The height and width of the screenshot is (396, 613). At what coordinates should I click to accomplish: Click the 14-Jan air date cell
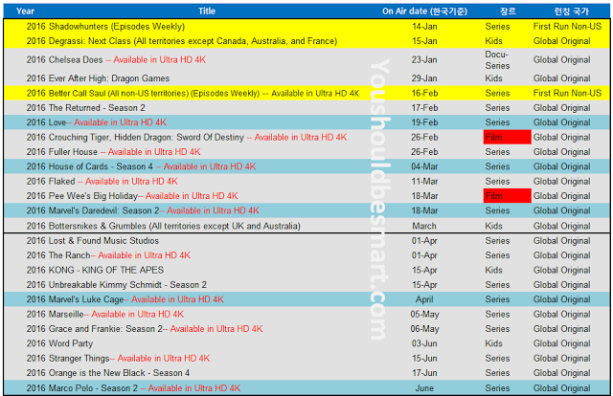point(424,27)
